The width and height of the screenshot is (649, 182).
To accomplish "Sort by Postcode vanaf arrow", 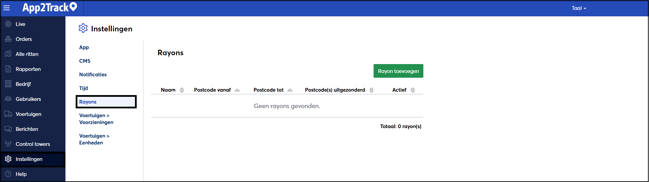I will (237, 90).
